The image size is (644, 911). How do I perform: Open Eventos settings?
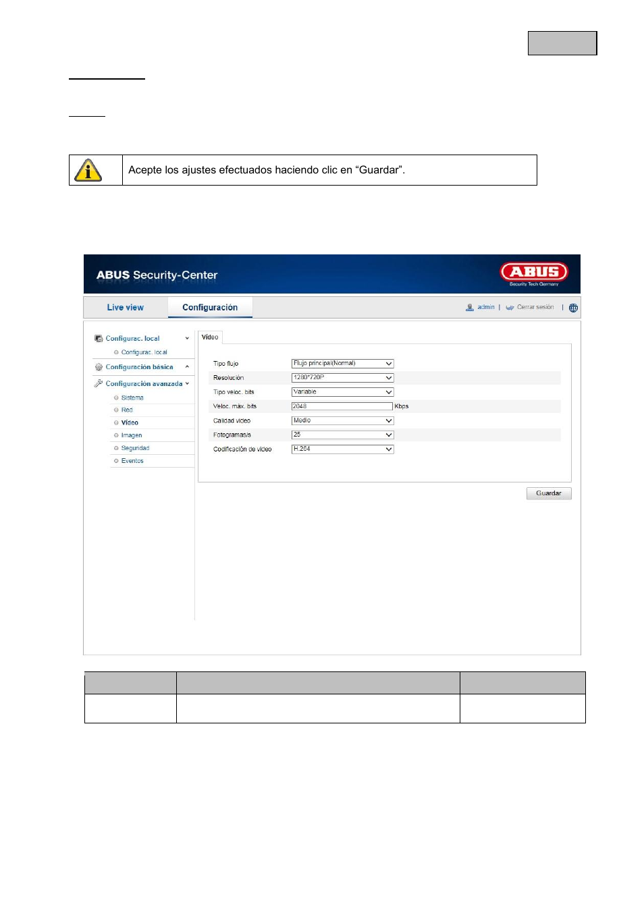point(132,461)
